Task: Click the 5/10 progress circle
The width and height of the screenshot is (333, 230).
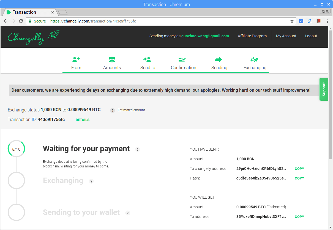Action: click(16, 149)
